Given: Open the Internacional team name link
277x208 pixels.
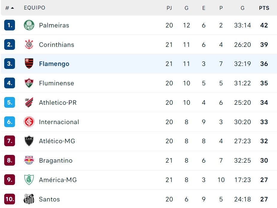Looking at the screenshot, I should point(59,122).
